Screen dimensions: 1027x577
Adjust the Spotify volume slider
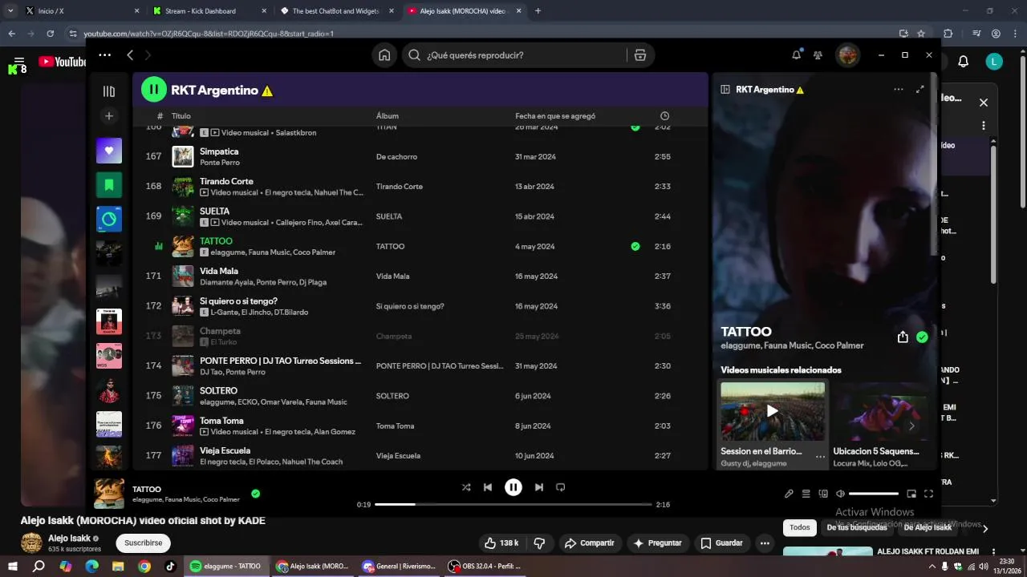874,494
